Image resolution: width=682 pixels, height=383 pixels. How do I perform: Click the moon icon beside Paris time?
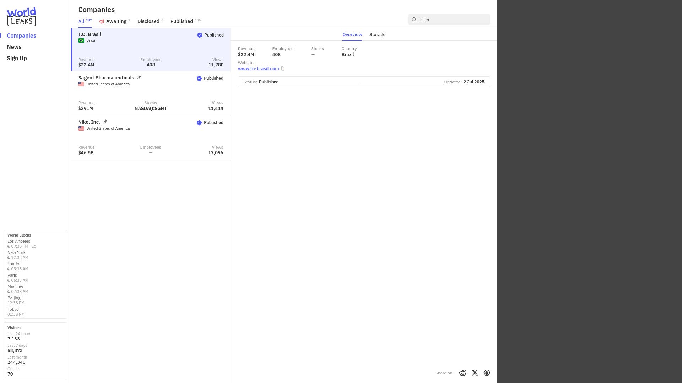(9, 281)
